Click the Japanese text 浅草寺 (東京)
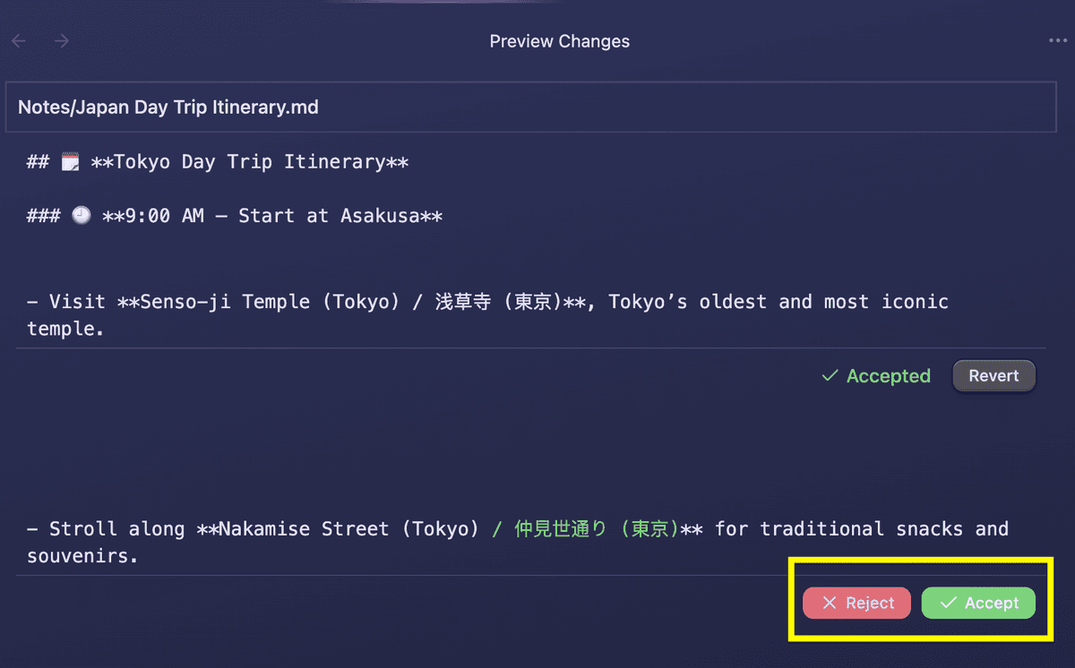 click(x=499, y=302)
